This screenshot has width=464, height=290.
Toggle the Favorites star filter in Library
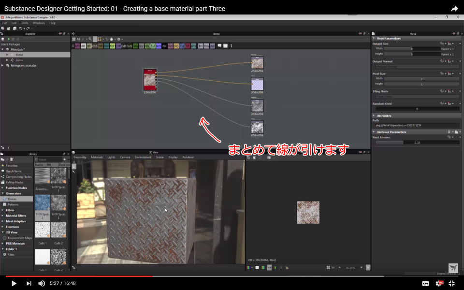coord(64,159)
